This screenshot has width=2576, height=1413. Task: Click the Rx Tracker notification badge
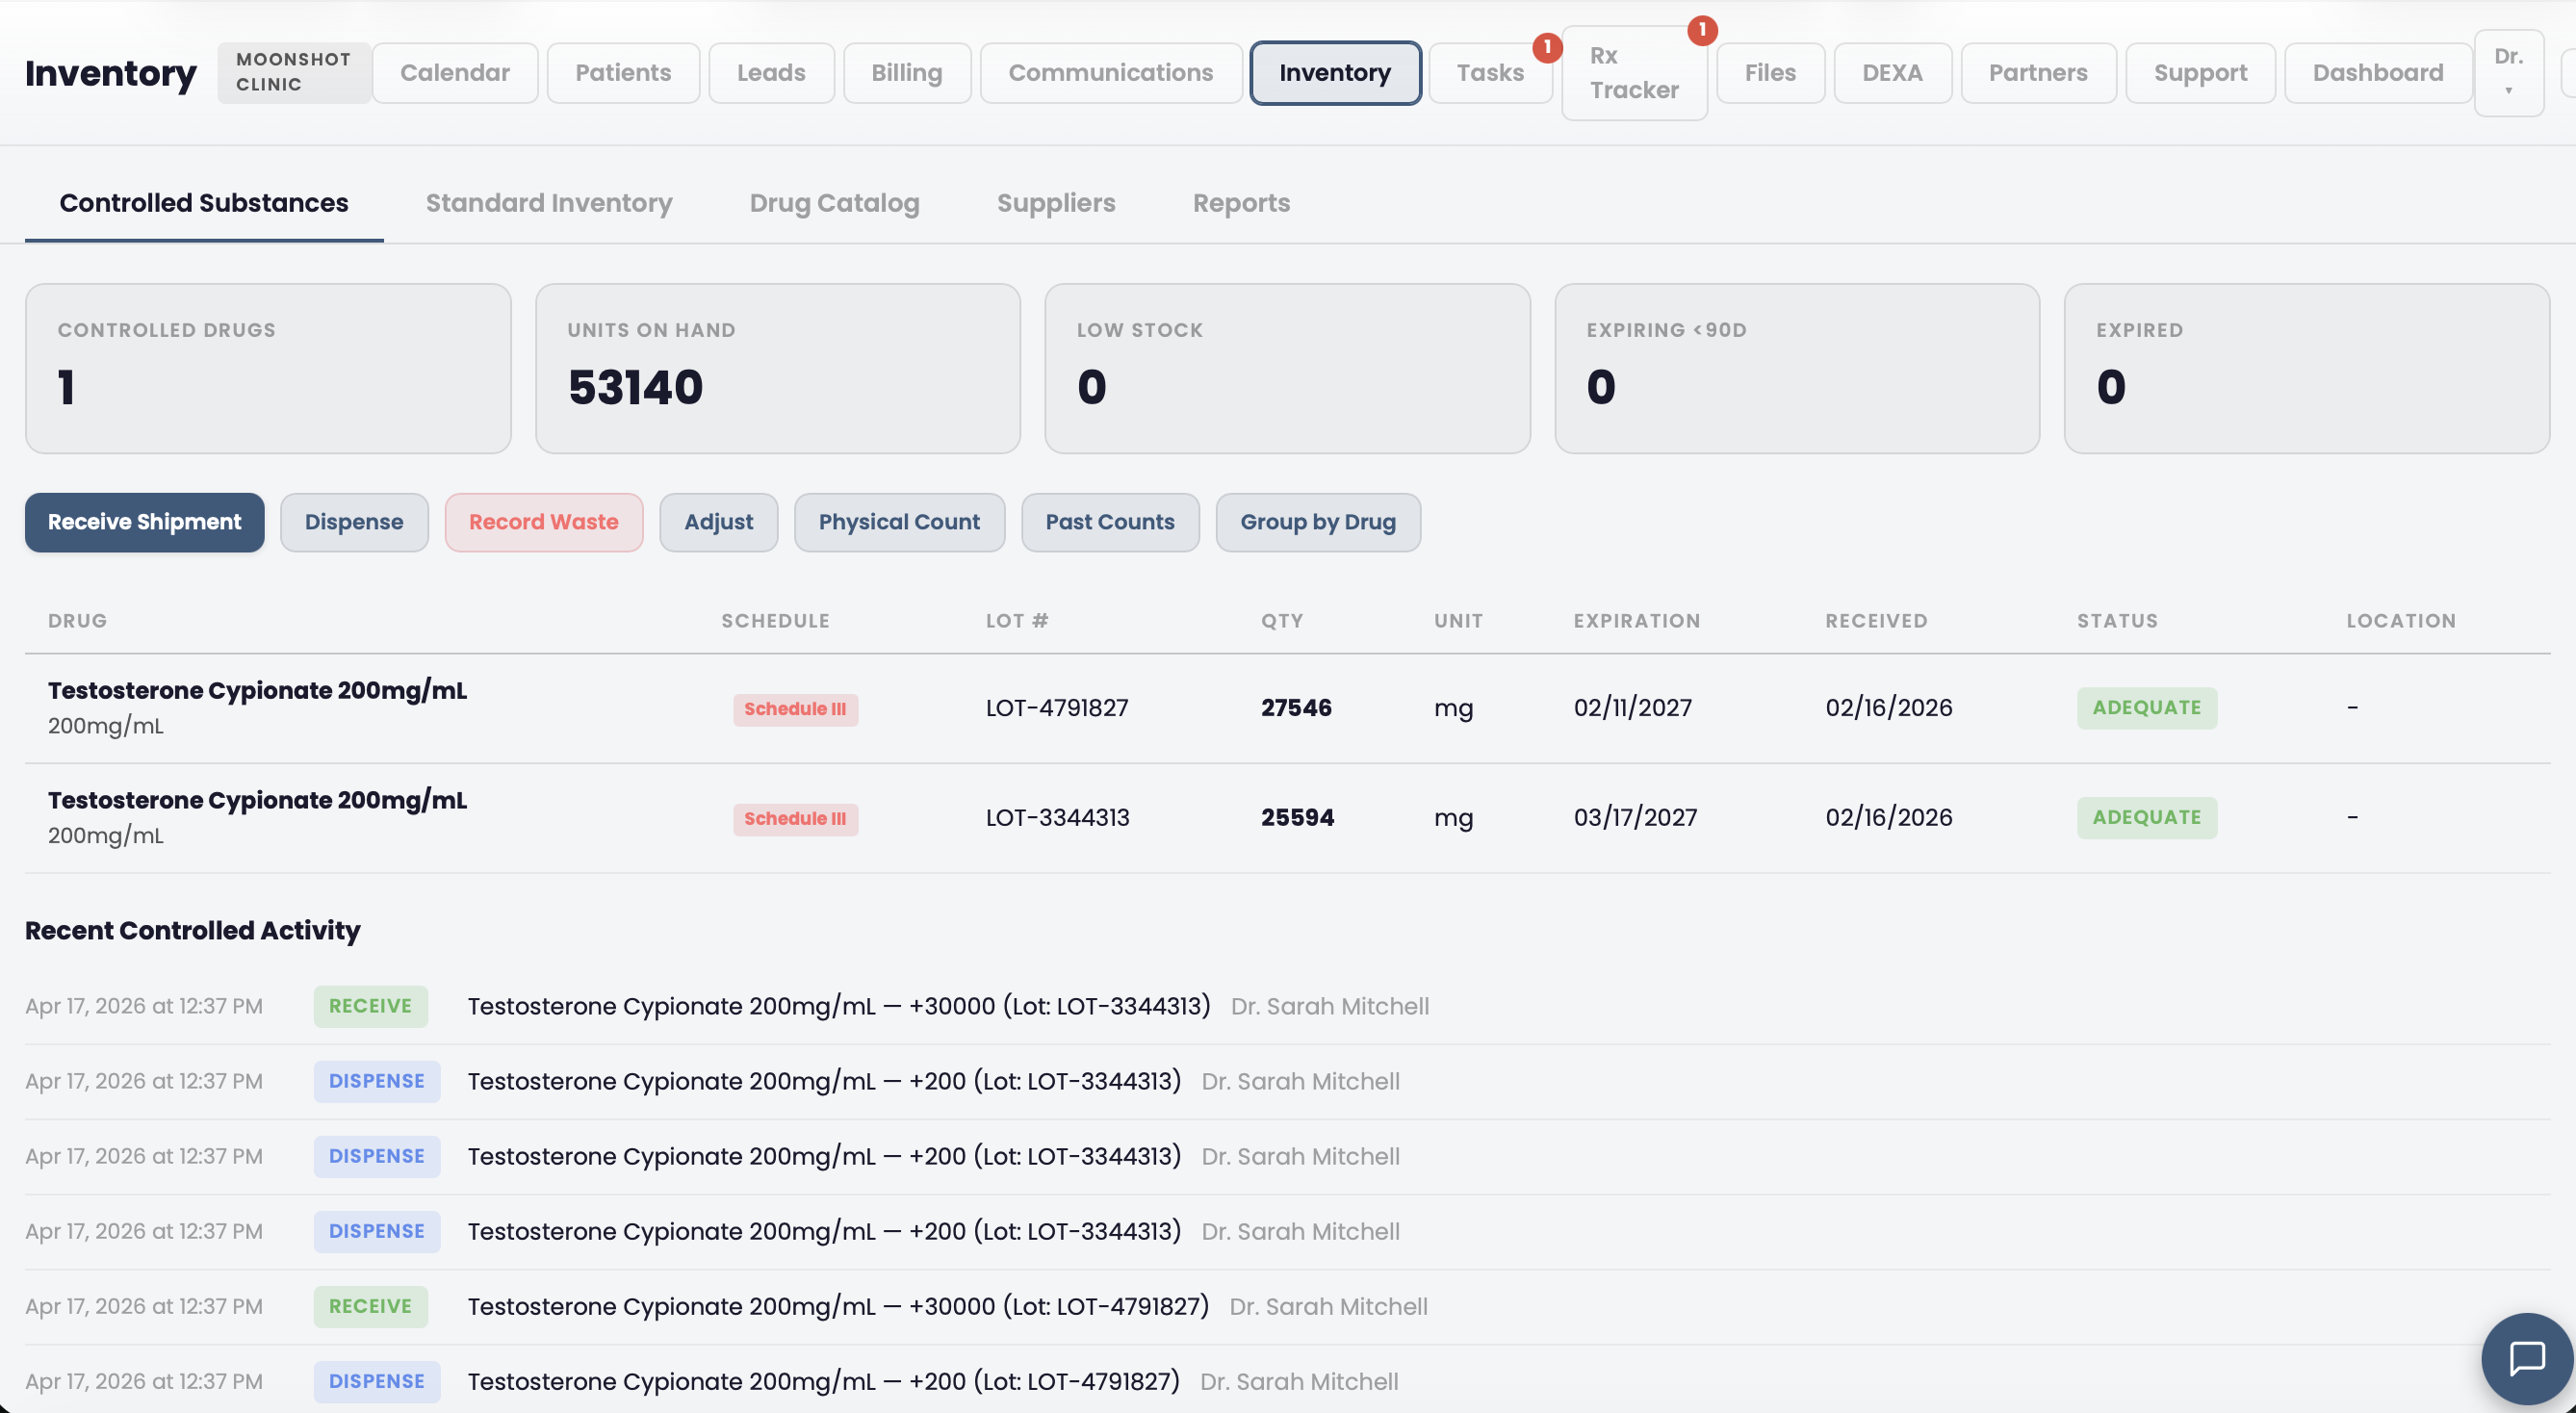[x=1703, y=31]
